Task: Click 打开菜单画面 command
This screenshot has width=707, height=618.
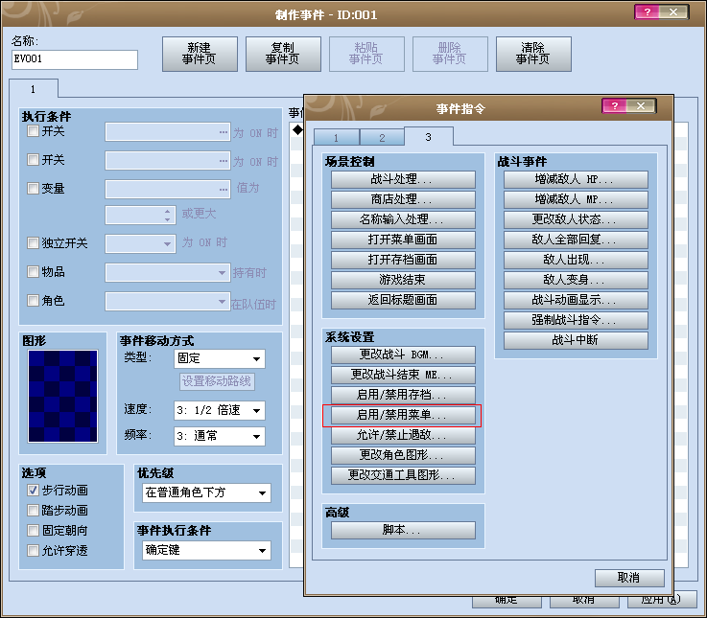Action: pos(403,240)
